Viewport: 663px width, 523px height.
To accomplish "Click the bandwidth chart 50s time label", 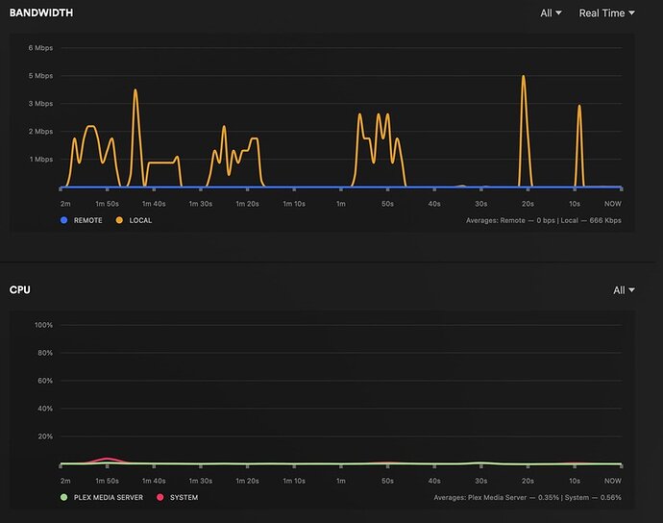I will click(x=388, y=204).
